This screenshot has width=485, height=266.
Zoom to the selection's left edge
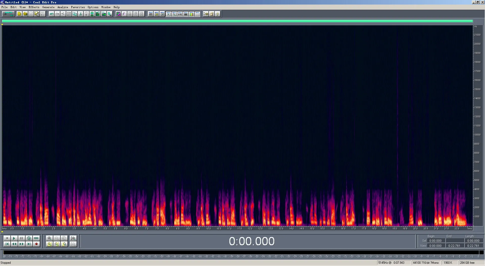[57, 244]
